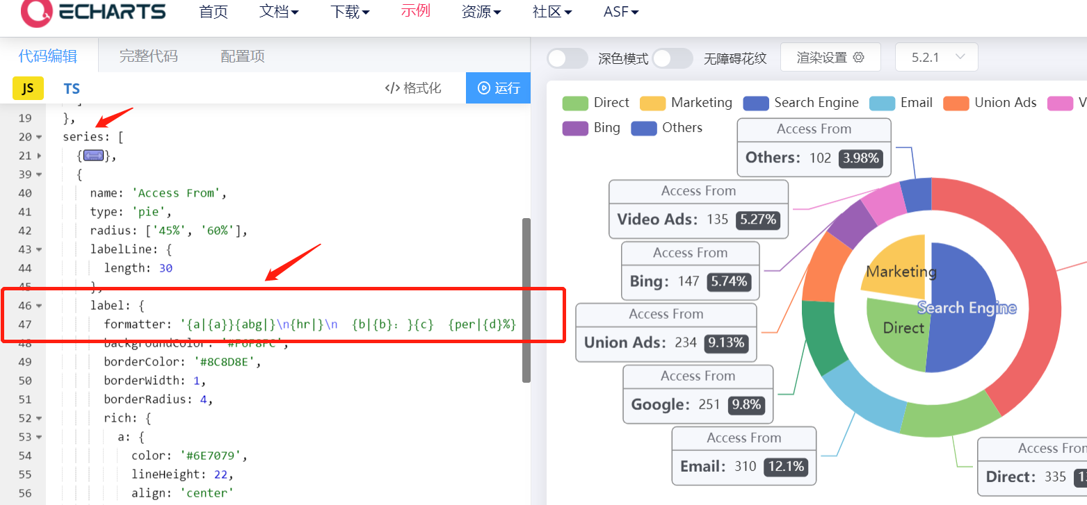1087x505 pixels.
Task: Open 渲染设置 via the gear icon
Action: [857, 57]
